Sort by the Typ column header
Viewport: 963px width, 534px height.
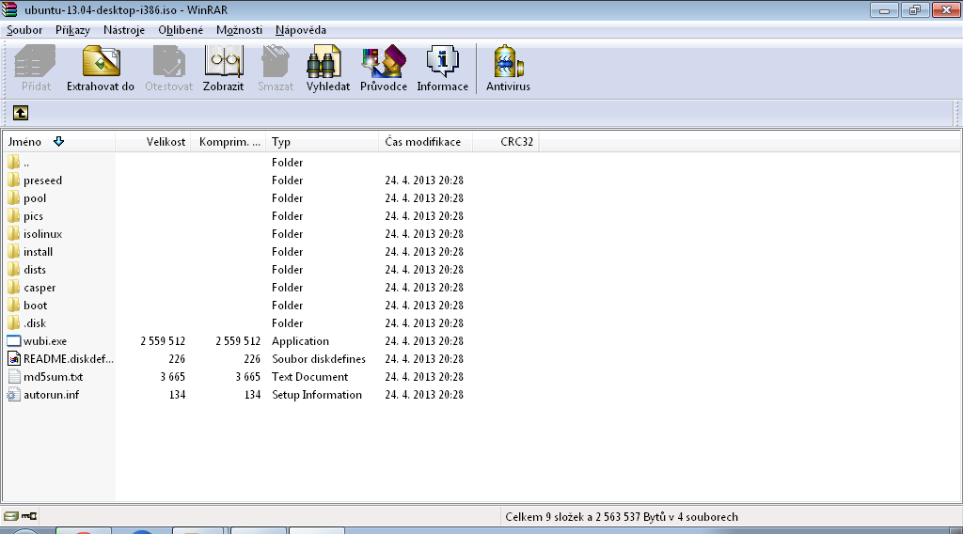click(323, 142)
